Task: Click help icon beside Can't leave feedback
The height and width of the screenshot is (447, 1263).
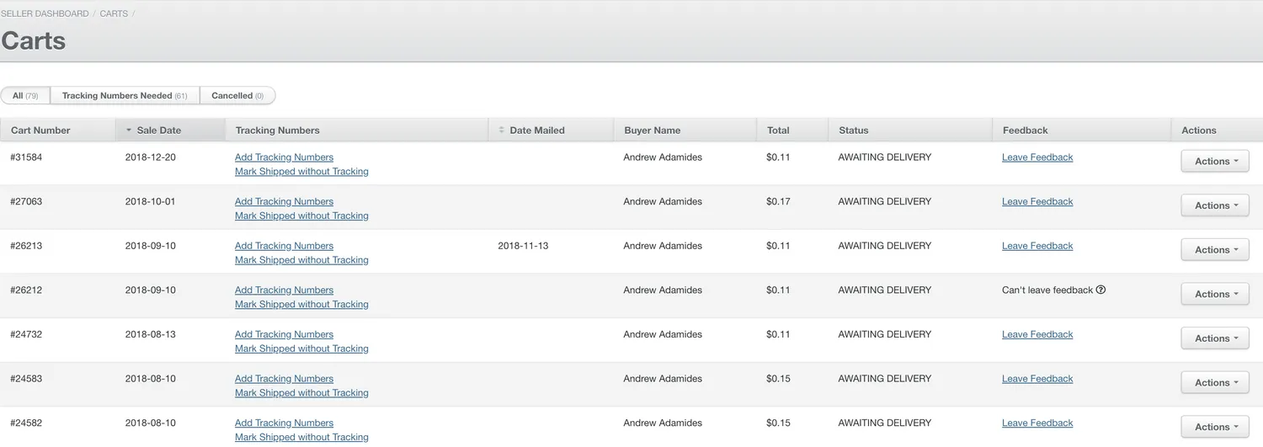Action: (x=1100, y=290)
